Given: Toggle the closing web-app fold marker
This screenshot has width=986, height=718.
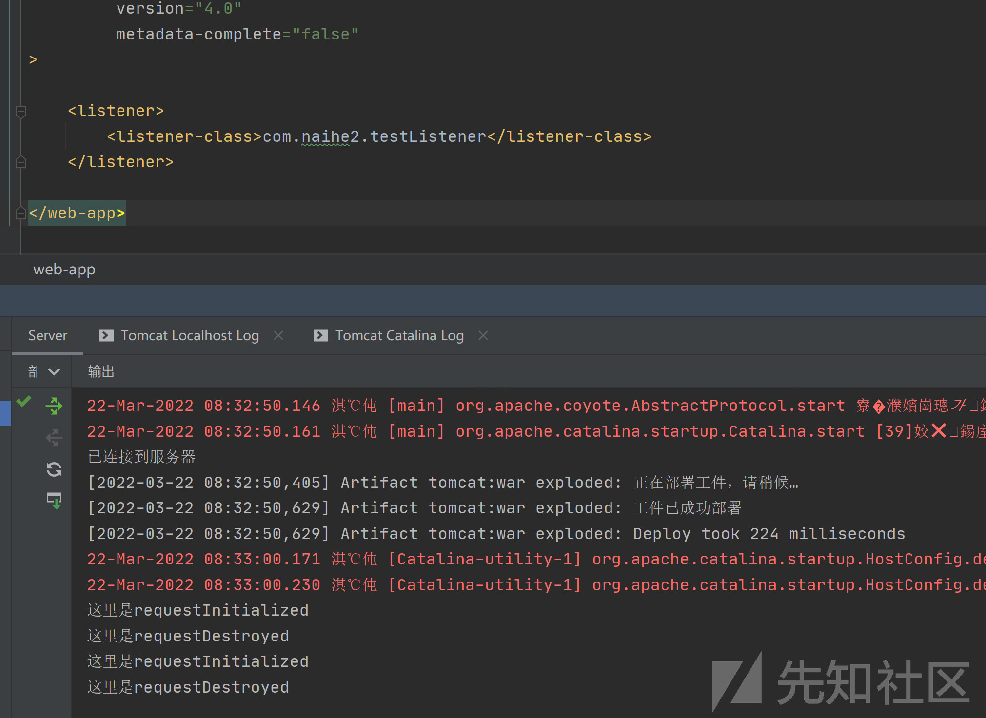Looking at the screenshot, I should pos(21,213).
